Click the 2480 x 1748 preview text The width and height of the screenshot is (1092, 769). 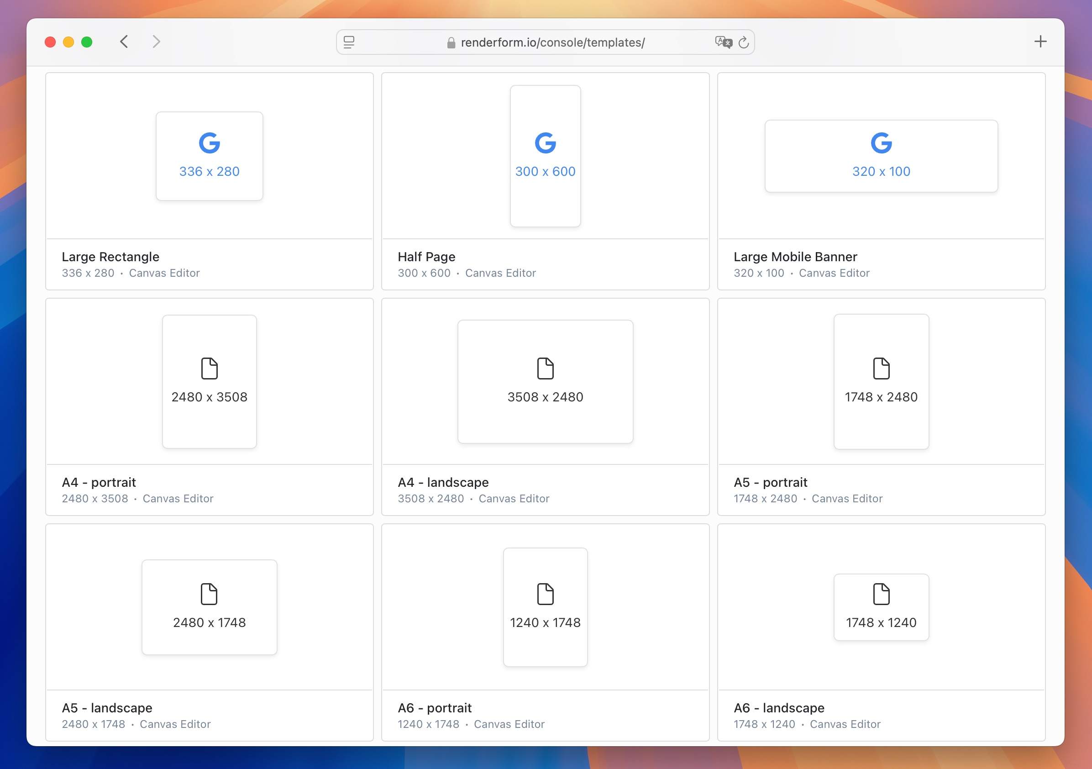pyautogui.click(x=209, y=622)
